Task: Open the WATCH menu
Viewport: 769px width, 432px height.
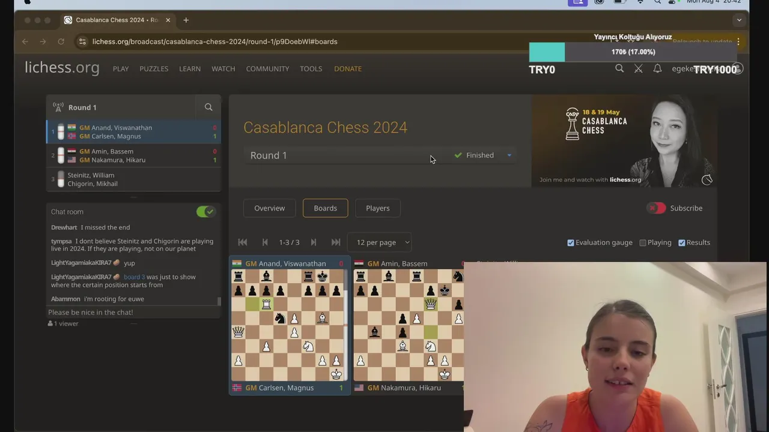Action: [223, 68]
